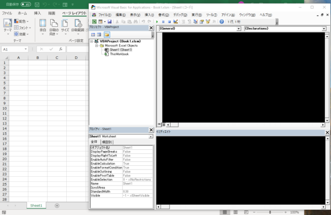Toggle the AutoSave switch in Excel

click(x=25, y=4)
